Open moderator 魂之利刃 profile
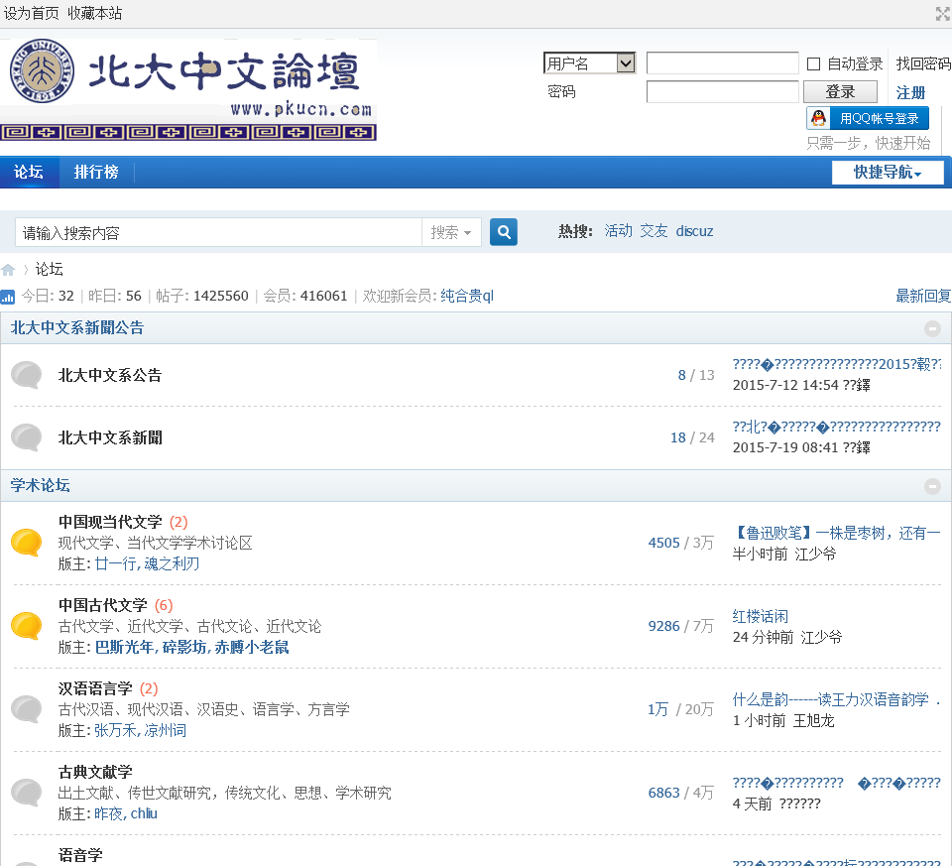This screenshot has width=952, height=866. 172,563
